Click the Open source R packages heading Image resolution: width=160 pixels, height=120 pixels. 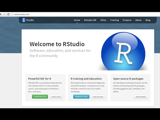[128, 79]
